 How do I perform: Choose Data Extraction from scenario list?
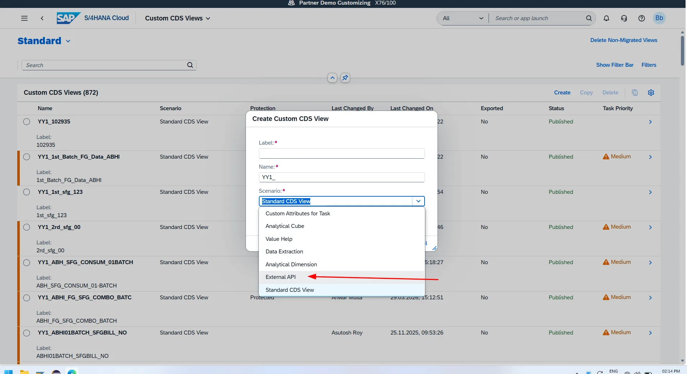342,252
